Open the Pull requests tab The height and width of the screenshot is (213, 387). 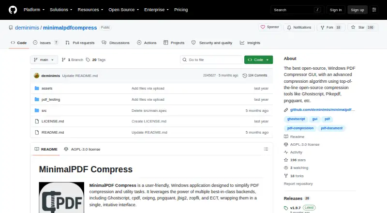tap(80, 43)
